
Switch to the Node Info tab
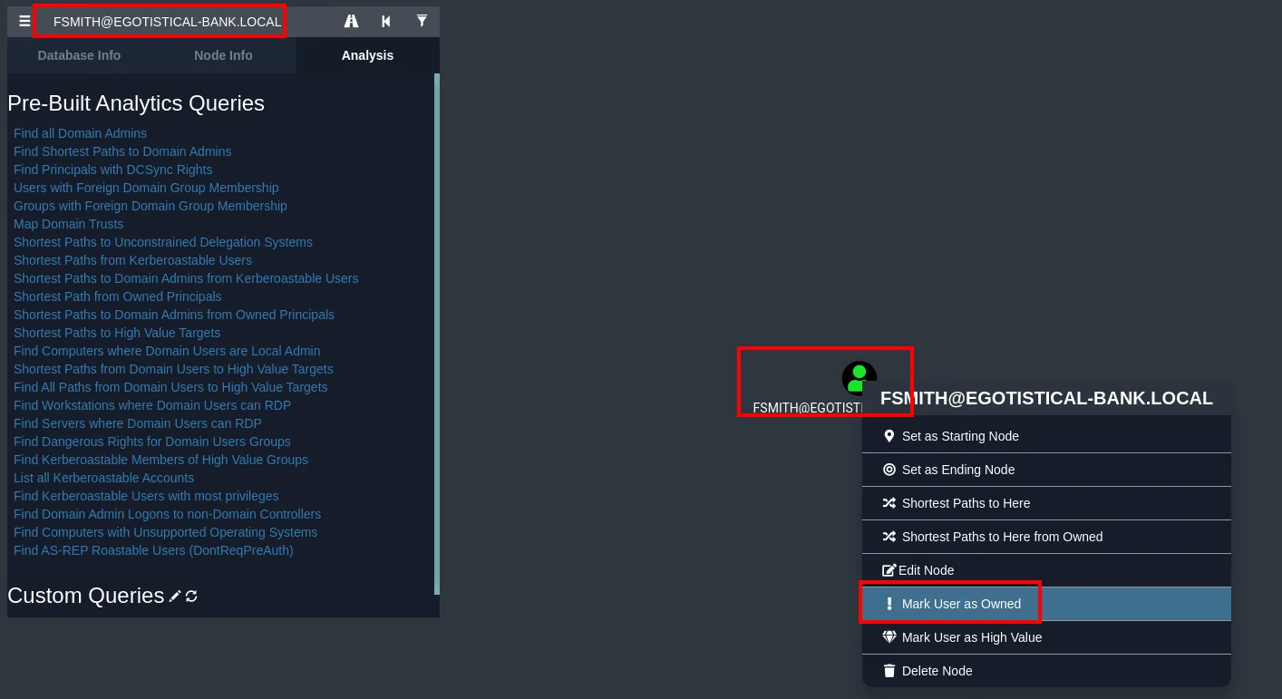pyautogui.click(x=223, y=55)
